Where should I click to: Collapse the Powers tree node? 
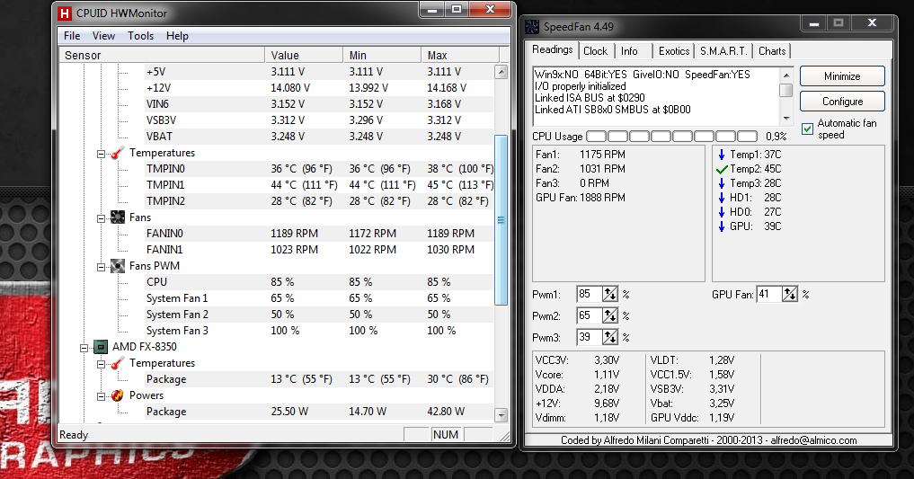101,396
